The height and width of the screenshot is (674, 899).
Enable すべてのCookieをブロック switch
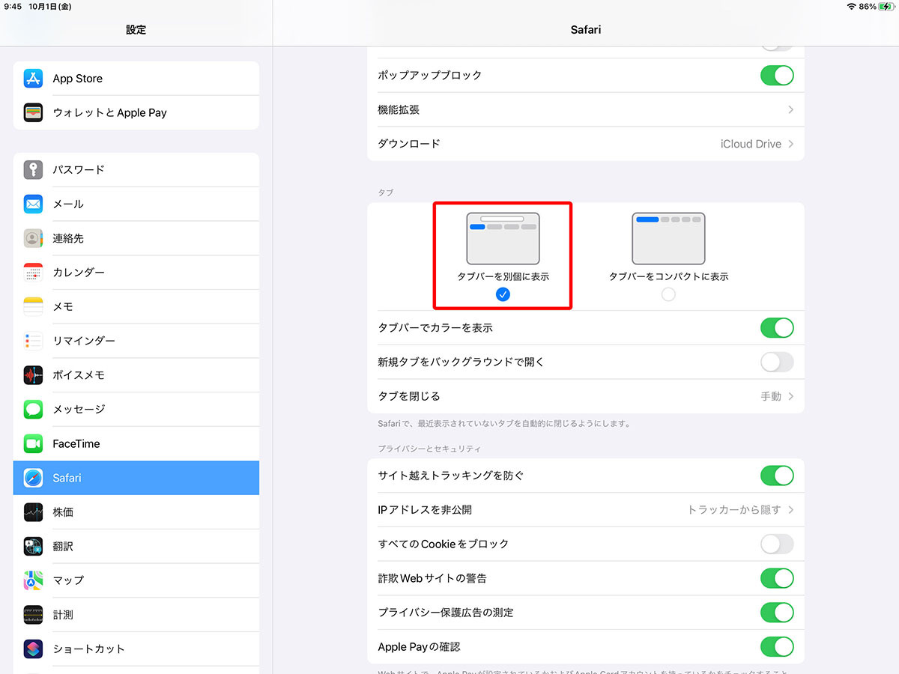pos(777,544)
